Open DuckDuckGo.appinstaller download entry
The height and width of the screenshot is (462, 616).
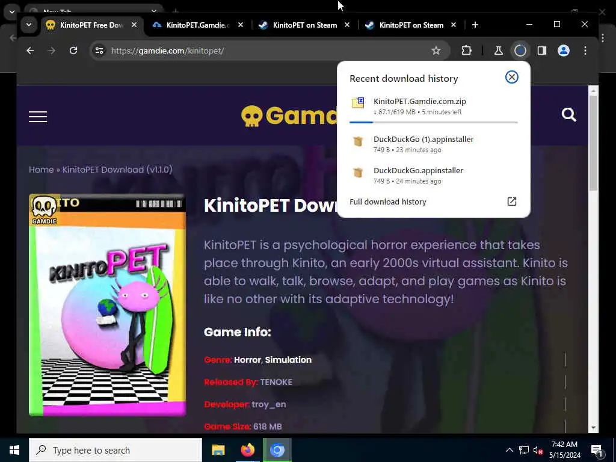click(433, 175)
